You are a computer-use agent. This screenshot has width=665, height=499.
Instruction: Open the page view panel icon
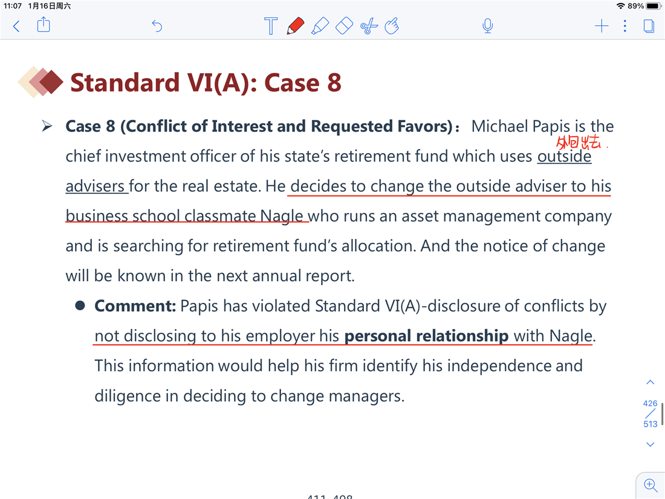point(649,26)
